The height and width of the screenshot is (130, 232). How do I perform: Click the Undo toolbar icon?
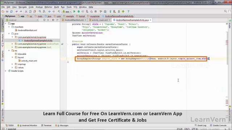pos(17,12)
